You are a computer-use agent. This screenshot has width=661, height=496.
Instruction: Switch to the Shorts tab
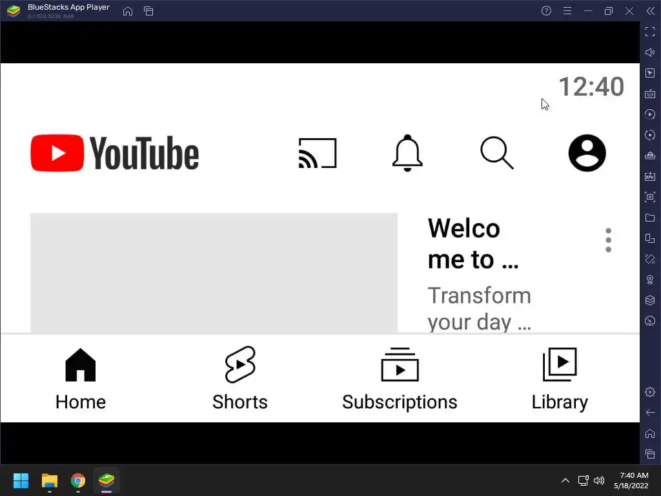point(240,379)
